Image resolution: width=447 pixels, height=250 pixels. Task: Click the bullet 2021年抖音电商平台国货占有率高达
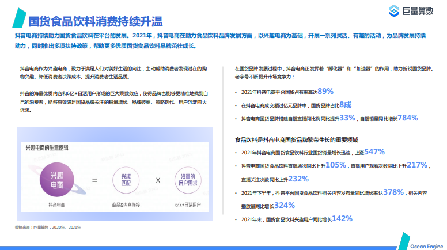(x=279, y=92)
